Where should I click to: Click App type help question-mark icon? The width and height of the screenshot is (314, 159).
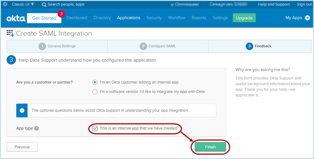pos(36,128)
